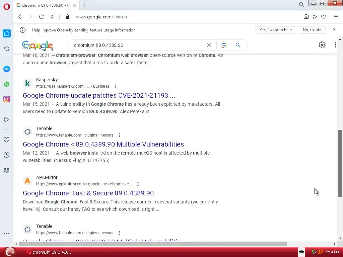View site security lock information
The height and width of the screenshot is (257, 343).
pyautogui.click(x=68, y=17)
